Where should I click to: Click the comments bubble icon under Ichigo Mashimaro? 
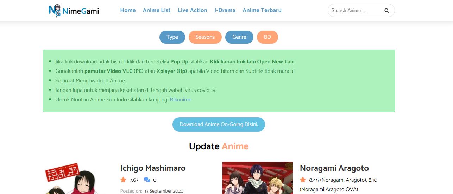pyautogui.click(x=147, y=180)
